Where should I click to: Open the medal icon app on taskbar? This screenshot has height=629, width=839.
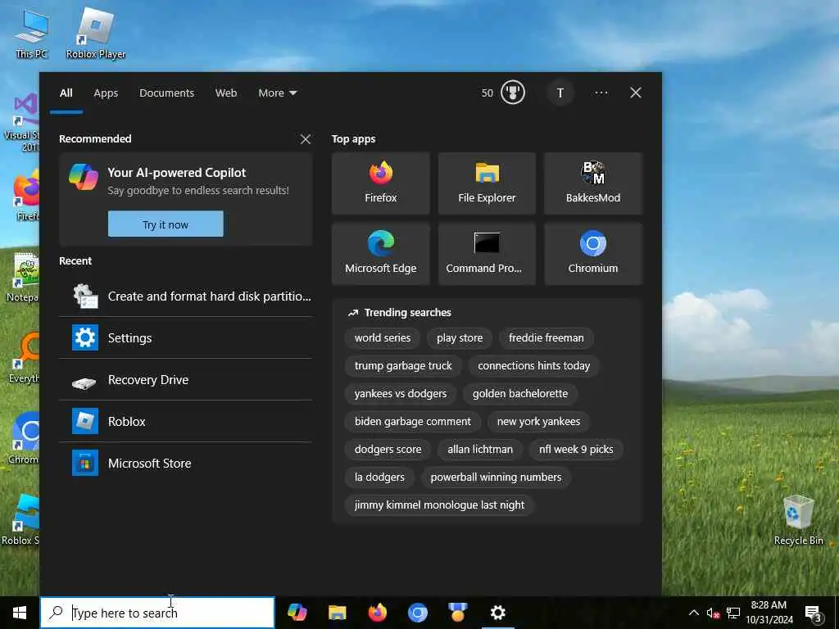click(x=457, y=612)
